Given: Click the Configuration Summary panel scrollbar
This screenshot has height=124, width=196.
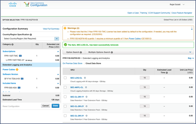Looking at the screenshot, I should (x=60, y=67).
